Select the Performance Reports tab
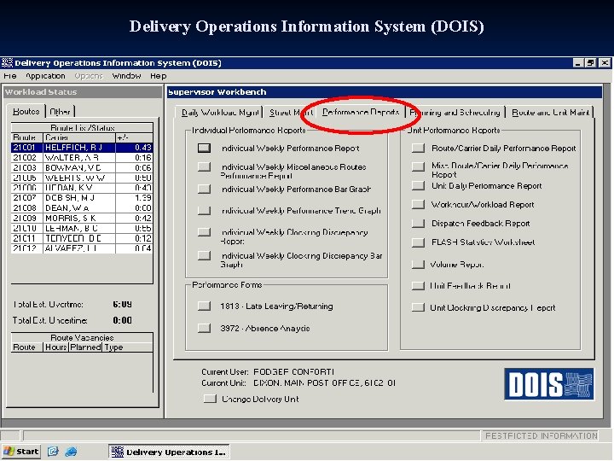Screen dimensions: 614x461 361,112
